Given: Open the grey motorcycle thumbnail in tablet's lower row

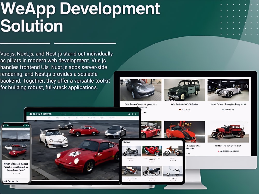Looking at the screenshot, I should coord(152,171).
